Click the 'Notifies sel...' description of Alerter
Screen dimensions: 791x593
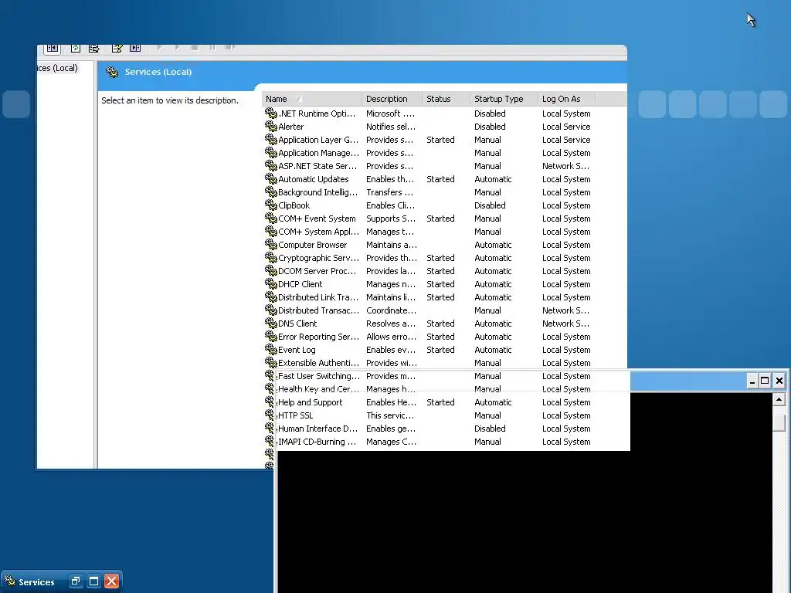click(x=391, y=127)
